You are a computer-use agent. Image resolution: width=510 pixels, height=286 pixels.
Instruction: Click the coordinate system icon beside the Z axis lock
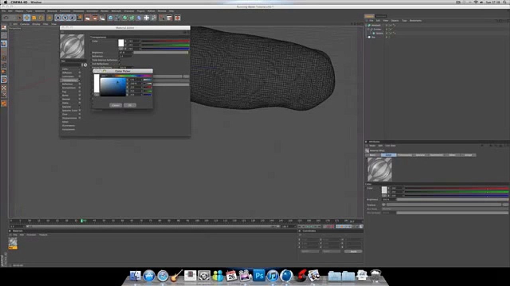[x=80, y=18]
